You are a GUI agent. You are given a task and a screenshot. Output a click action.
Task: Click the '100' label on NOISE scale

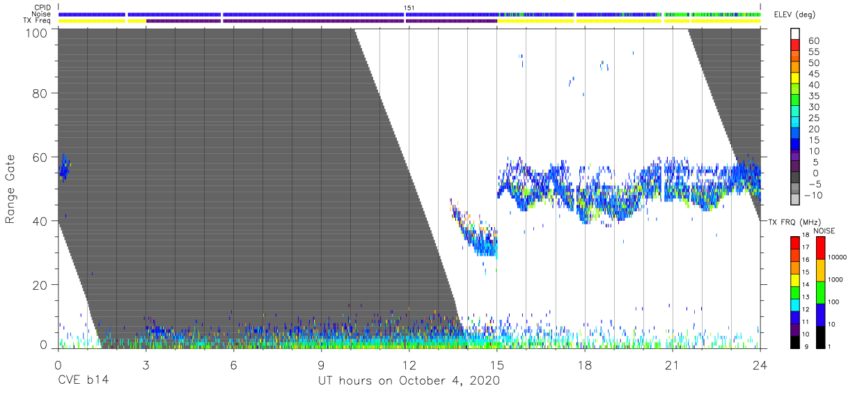(x=833, y=302)
